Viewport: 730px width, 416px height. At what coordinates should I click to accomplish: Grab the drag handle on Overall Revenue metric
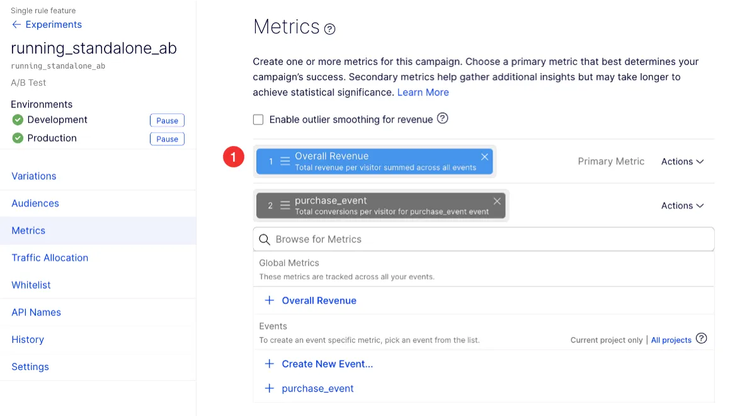pyautogui.click(x=285, y=161)
